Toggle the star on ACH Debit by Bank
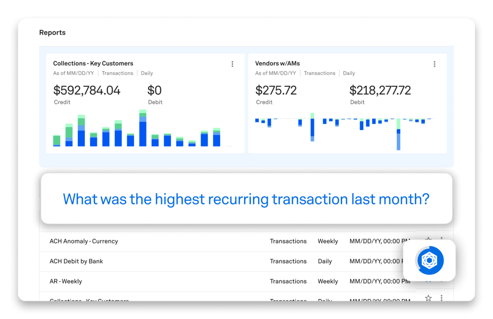 tap(429, 261)
